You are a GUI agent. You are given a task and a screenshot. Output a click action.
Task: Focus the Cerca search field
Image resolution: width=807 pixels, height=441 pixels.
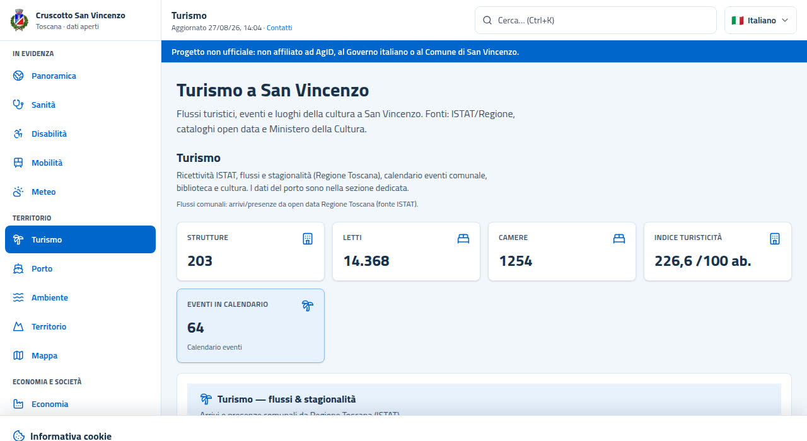point(595,20)
